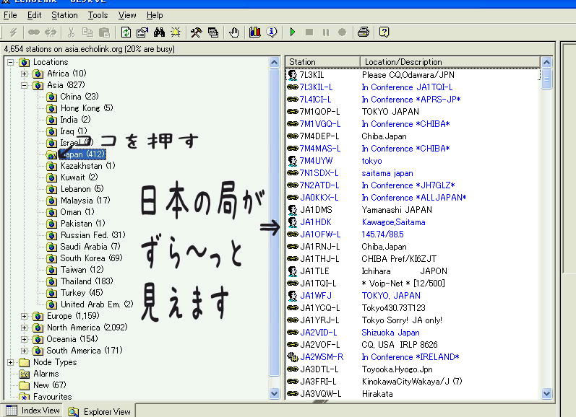The height and width of the screenshot is (417, 576).
Task: Sort by Location/Description column header
Action: click(x=450, y=62)
